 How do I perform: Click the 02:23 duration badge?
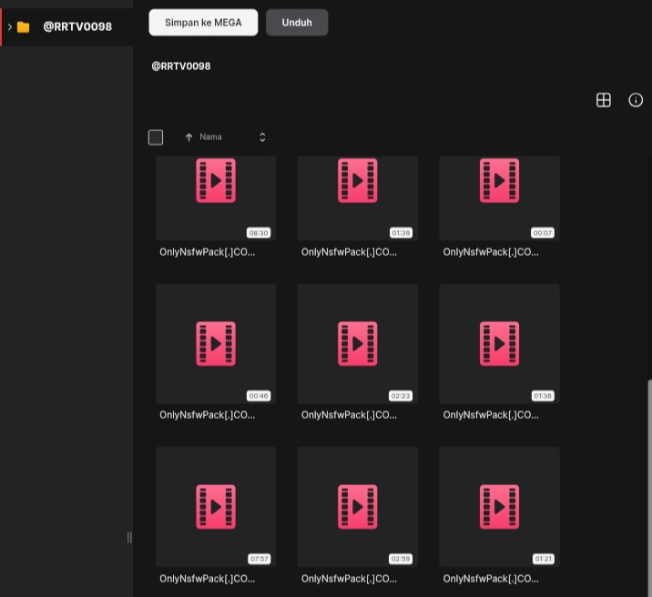click(x=401, y=396)
